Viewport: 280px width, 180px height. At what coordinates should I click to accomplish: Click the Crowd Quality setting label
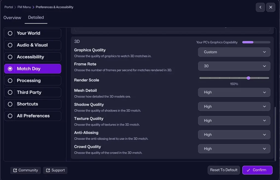click(x=87, y=147)
